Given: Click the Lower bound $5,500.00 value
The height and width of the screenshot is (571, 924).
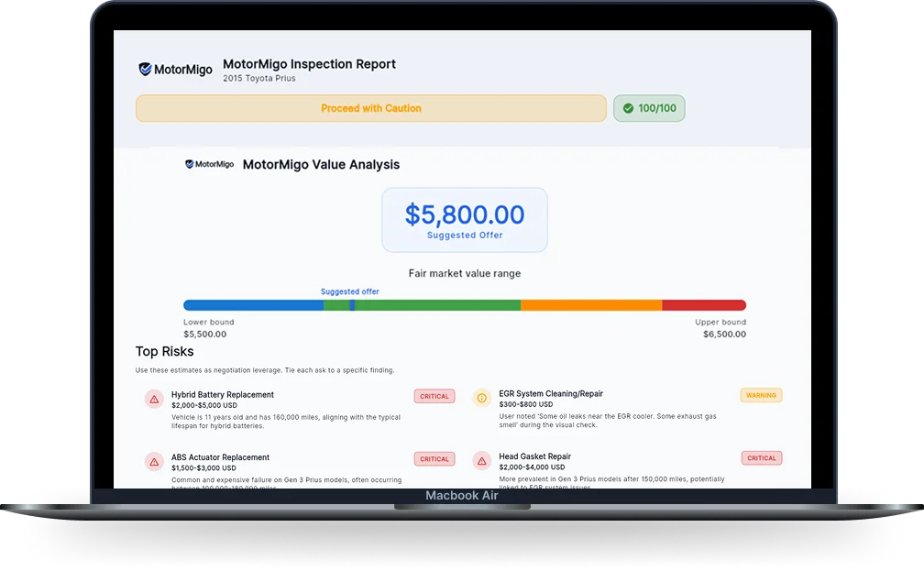Looking at the screenshot, I should pos(204,335).
